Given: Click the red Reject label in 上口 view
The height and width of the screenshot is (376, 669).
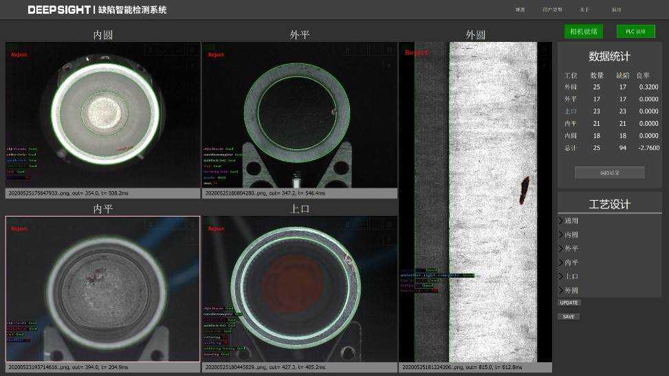Looking at the screenshot, I should [x=216, y=229].
